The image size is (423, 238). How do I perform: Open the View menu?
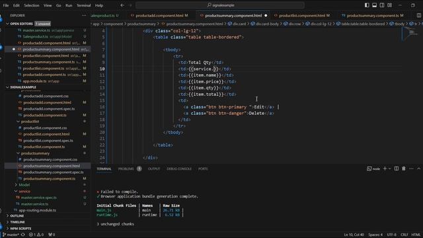[48, 5]
